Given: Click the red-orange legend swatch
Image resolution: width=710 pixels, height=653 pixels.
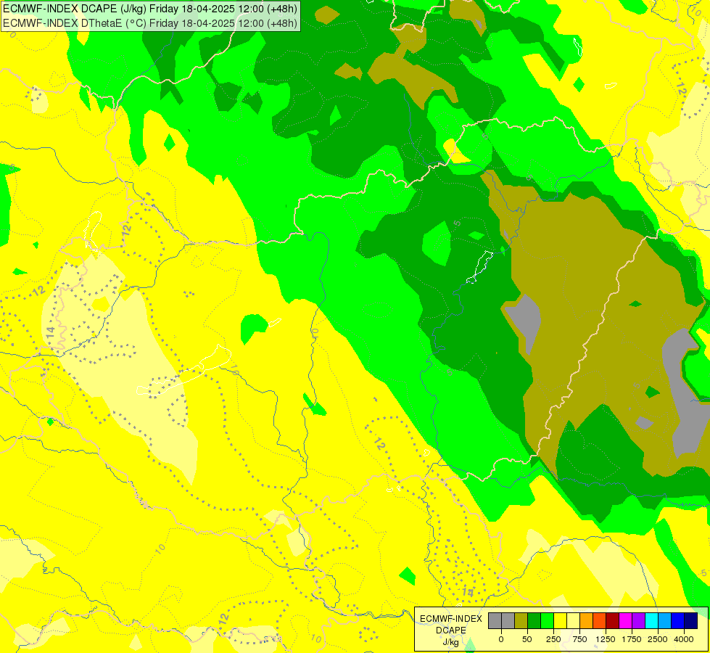Looking at the screenshot, I should (x=600, y=621).
